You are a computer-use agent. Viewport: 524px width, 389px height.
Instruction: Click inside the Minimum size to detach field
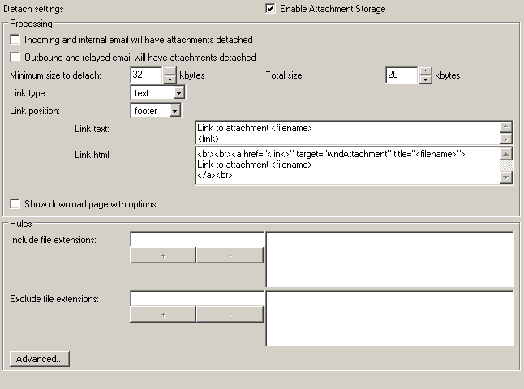click(x=146, y=75)
